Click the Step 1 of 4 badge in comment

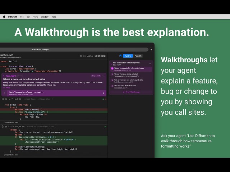(96, 76)
